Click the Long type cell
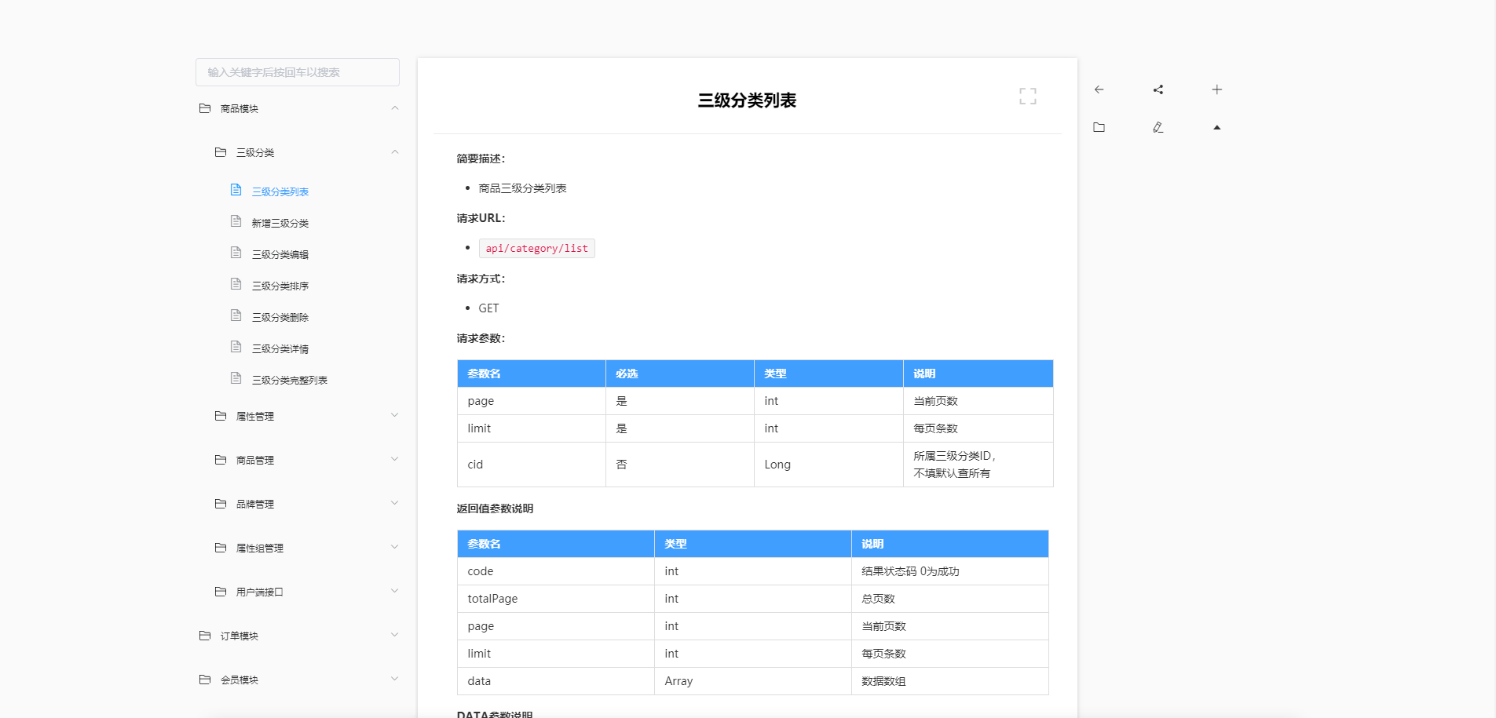Viewport: 1496px width, 718px height. click(x=828, y=465)
